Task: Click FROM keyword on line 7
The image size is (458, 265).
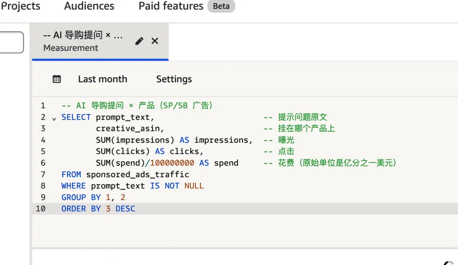Action: (x=71, y=174)
